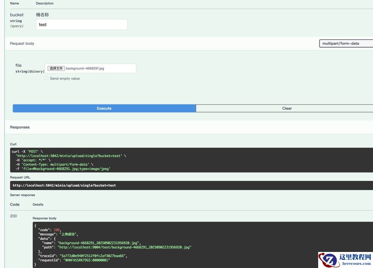Click the bucket name input field
The image size is (373, 268).
click(x=81, y=25)
